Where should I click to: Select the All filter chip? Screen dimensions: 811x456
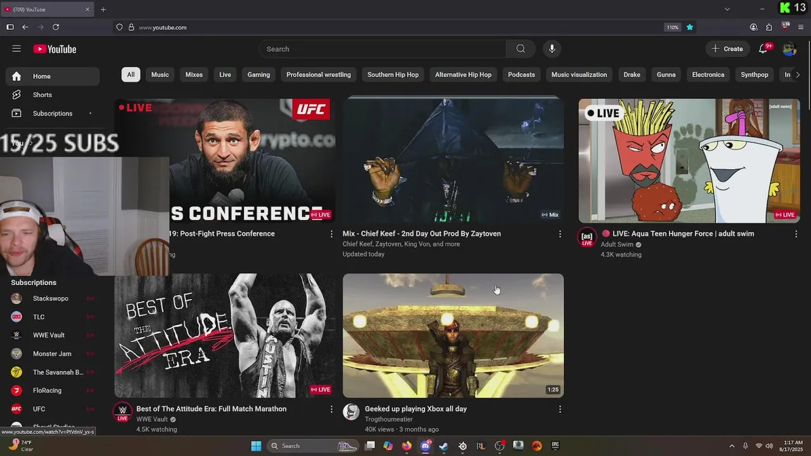click(x=131, y=75)
